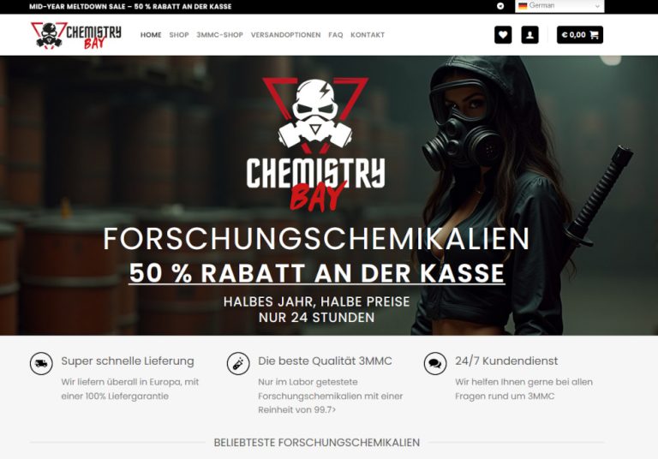Click the 50 % RABATT AN DER KASSE banner

click(x=316, y=272)
